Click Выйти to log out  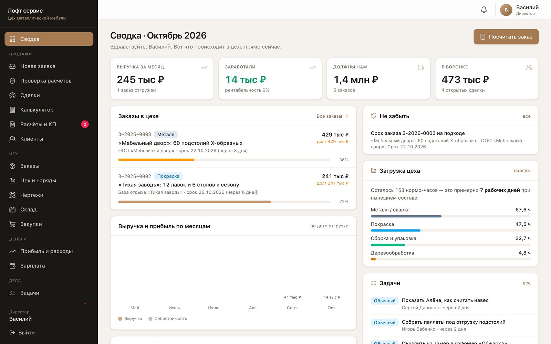point(22,333)
